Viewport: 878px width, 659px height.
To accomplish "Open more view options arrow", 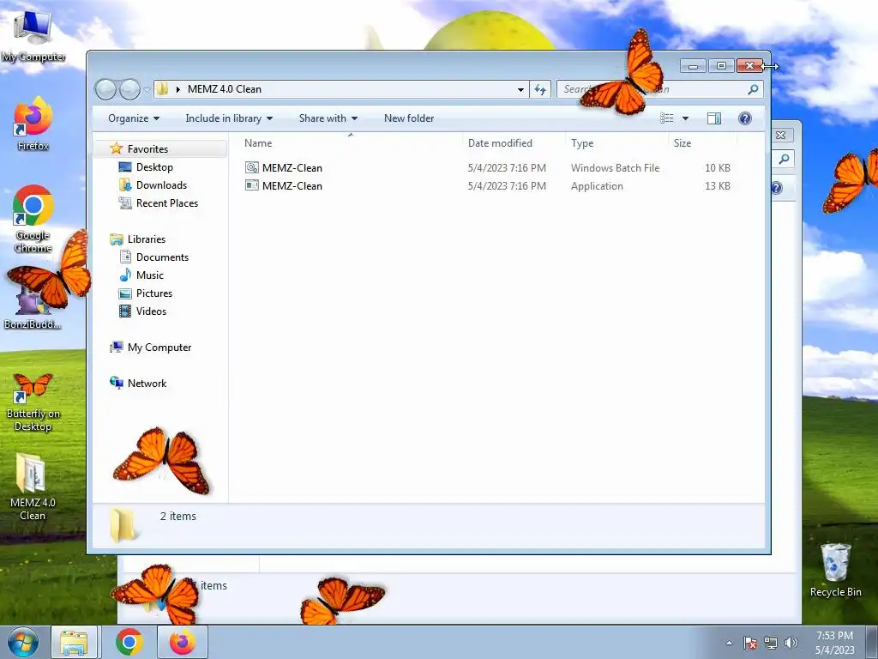I will (685, 118).
